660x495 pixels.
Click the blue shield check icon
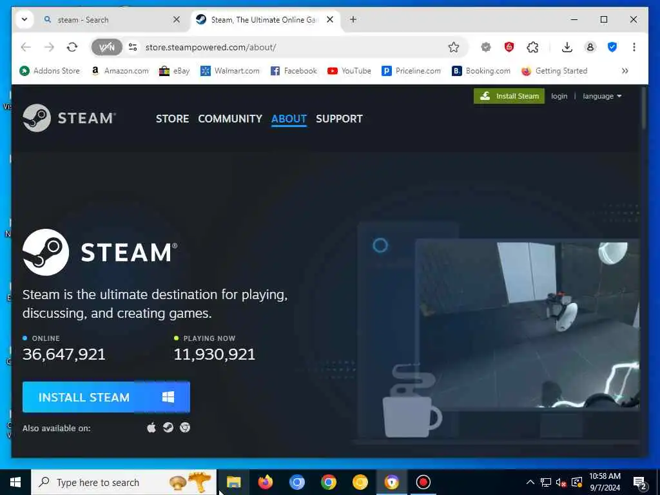612,47
